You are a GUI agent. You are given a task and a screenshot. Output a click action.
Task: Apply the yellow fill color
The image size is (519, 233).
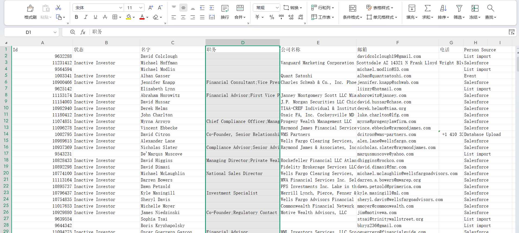129,17
